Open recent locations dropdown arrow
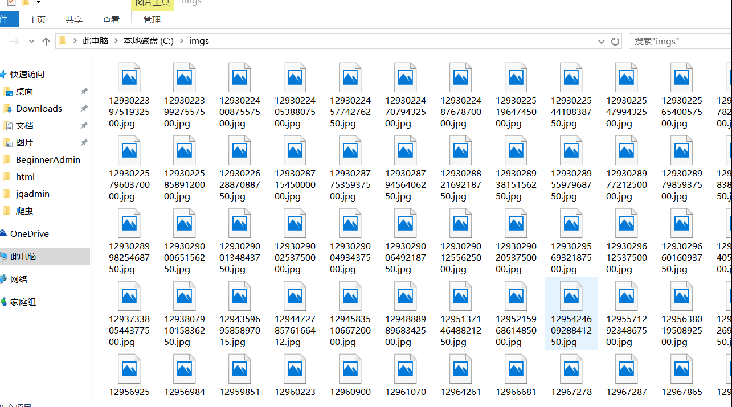 click(31, 42)
